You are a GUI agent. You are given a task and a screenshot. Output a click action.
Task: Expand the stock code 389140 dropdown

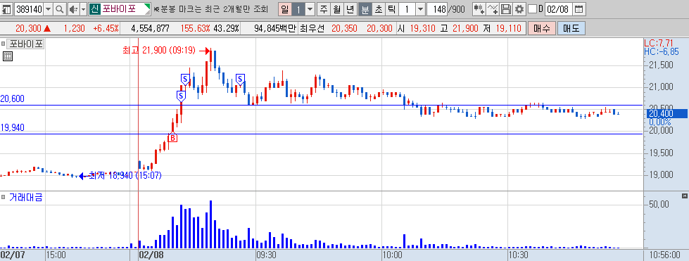pos(48,8)
